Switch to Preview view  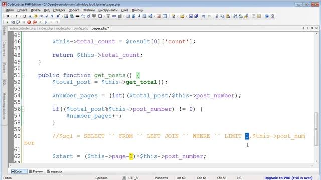click(x=36, y=172)
